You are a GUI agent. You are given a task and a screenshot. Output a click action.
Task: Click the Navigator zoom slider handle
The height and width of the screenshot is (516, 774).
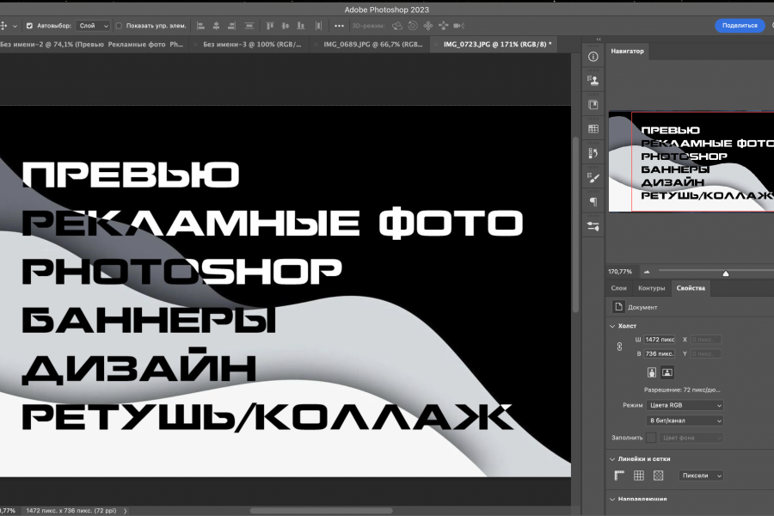tap(726, 273)
